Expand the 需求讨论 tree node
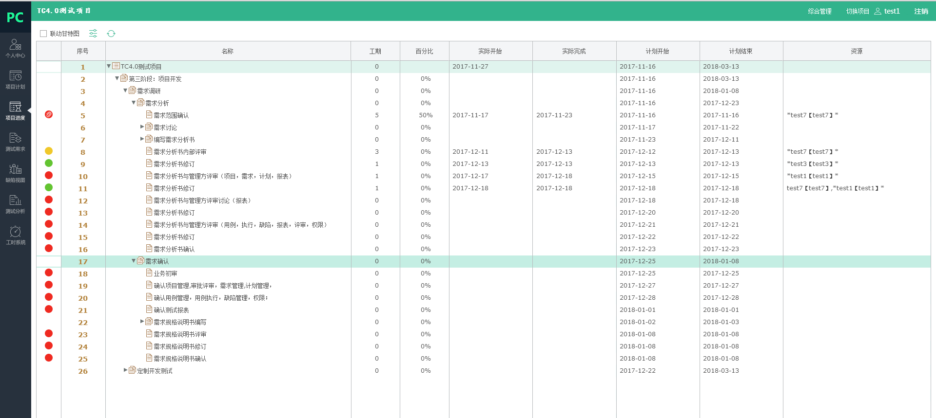936x418 pixels. 142,127
